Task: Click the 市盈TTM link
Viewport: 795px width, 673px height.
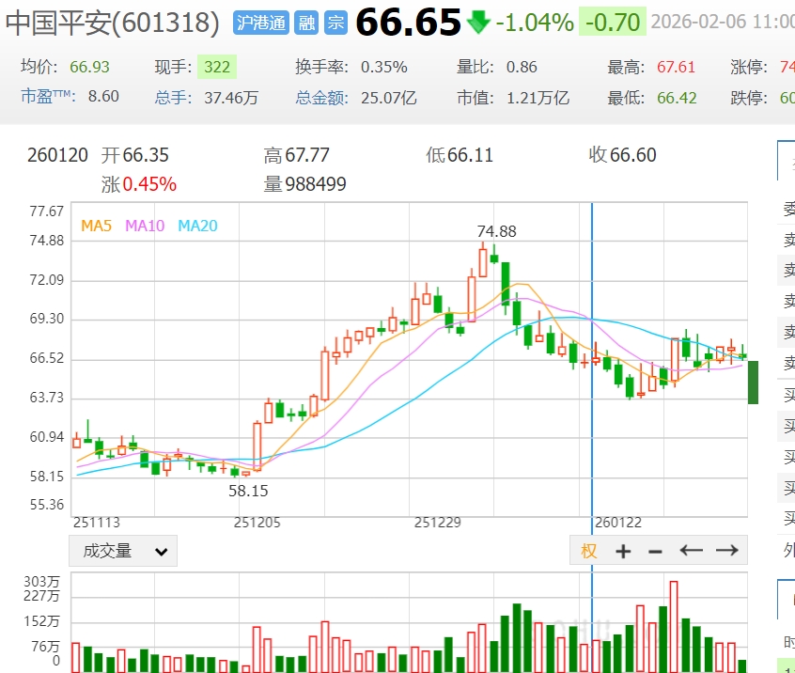Action: (x=48, y=97)
